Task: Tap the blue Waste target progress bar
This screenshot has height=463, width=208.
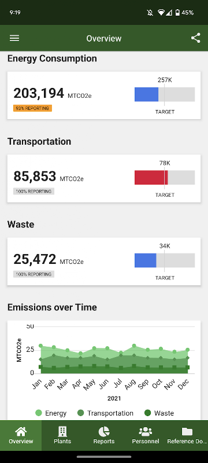Action: click(x=145, y=260)
